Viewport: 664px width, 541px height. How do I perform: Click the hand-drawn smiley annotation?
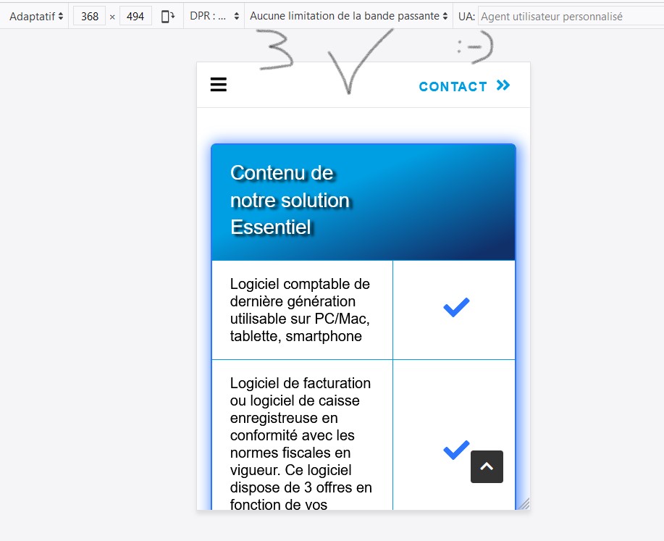pyautogui.click(x=474, y=47)
